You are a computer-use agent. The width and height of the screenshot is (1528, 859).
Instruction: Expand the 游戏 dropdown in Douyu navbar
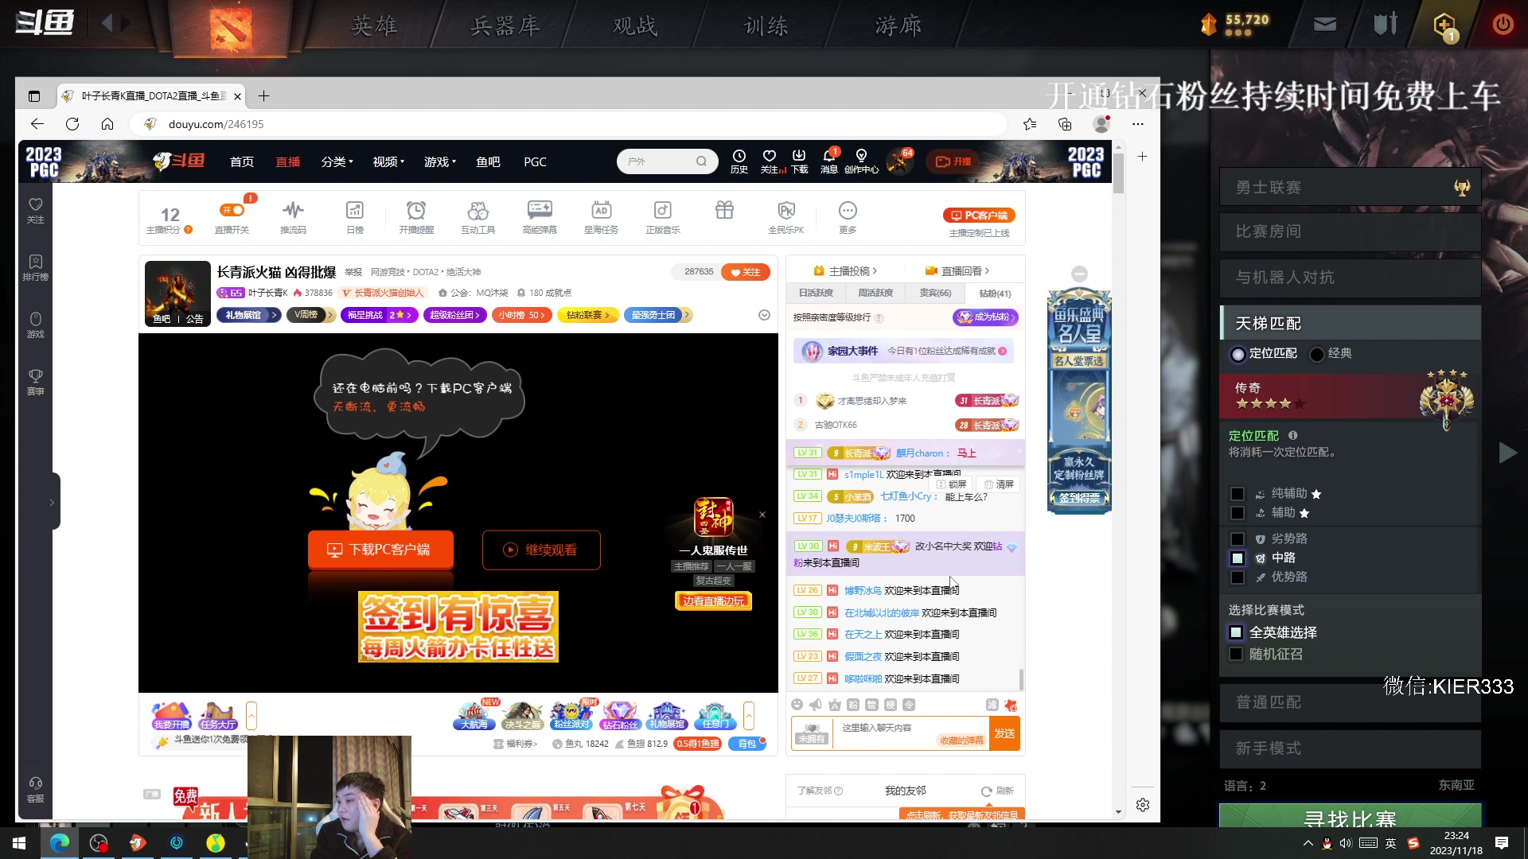coord(440,161)
